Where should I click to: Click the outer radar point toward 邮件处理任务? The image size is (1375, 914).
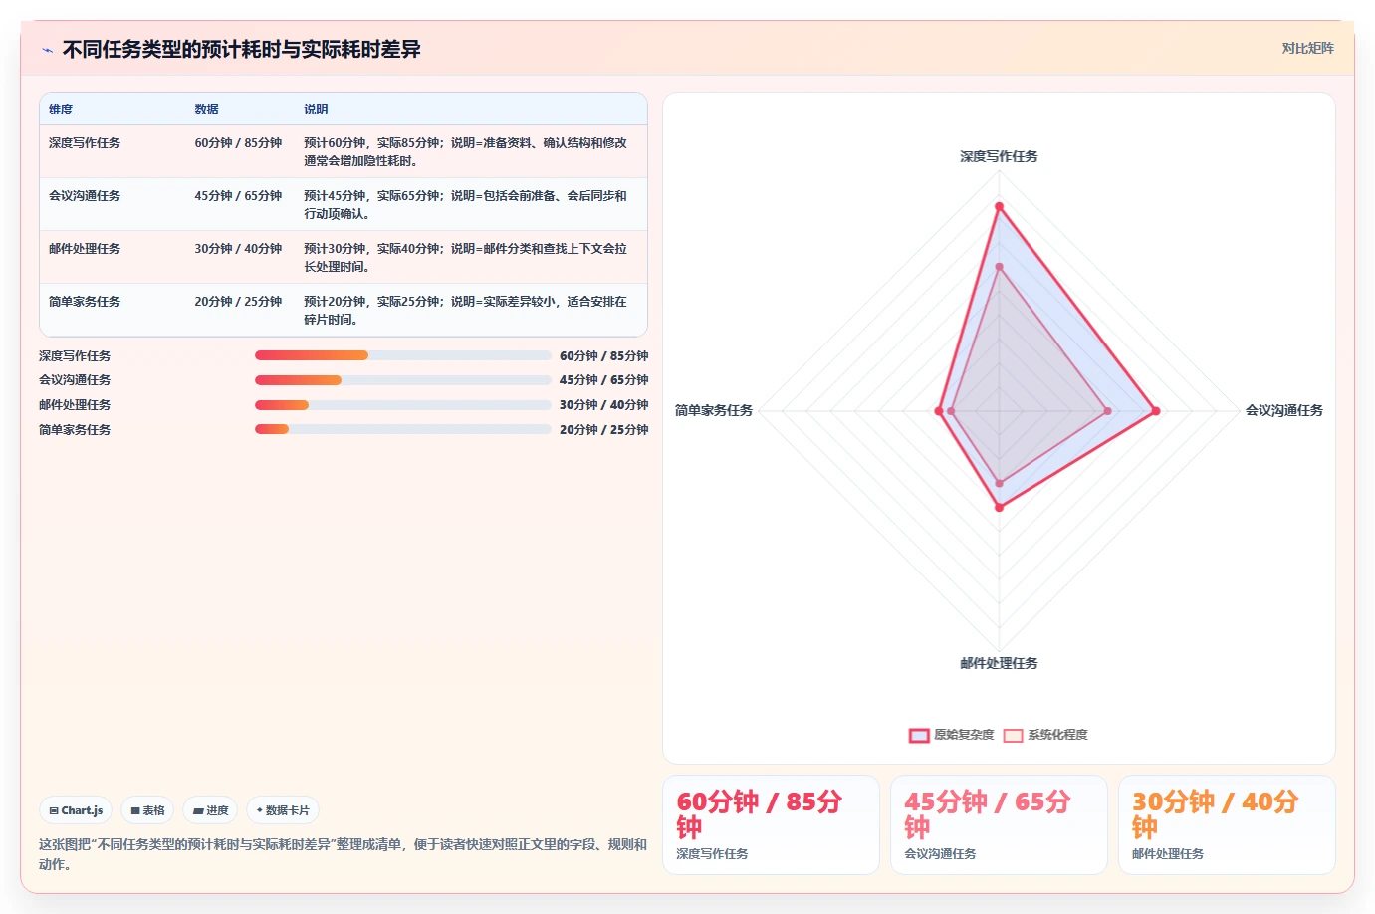999,507
